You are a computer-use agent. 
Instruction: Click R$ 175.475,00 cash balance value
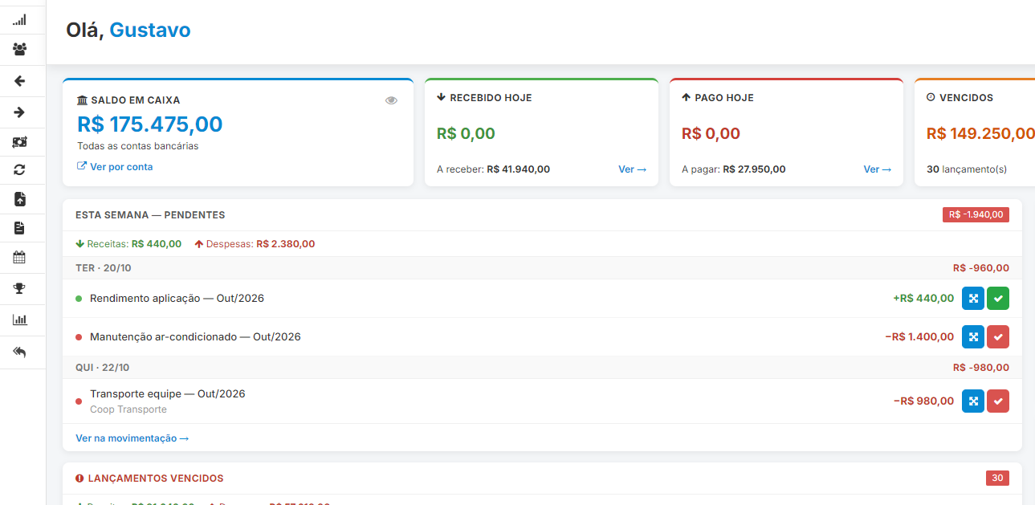[x=149, y=124]
